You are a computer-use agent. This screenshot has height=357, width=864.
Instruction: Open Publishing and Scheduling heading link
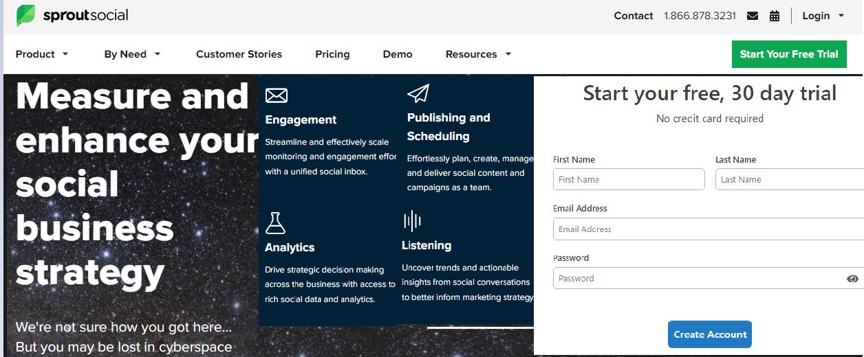coord(449,127)
